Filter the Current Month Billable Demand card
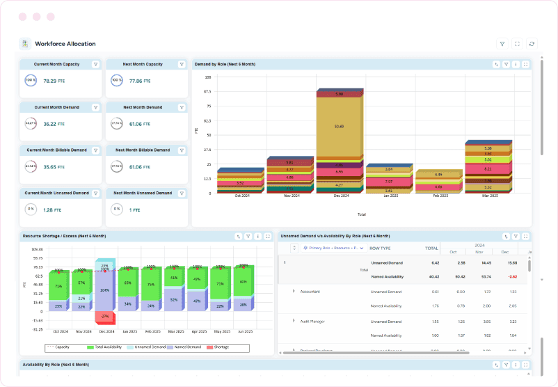The image size is (558, 387). coord(95,150)
